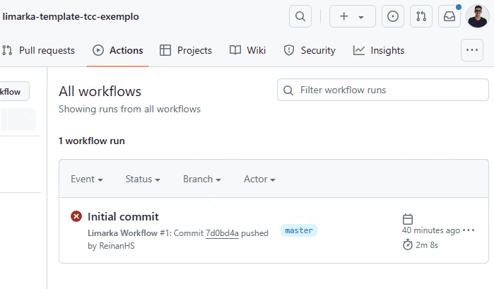Open commit 7d0bd4a link

pos(222,233)
